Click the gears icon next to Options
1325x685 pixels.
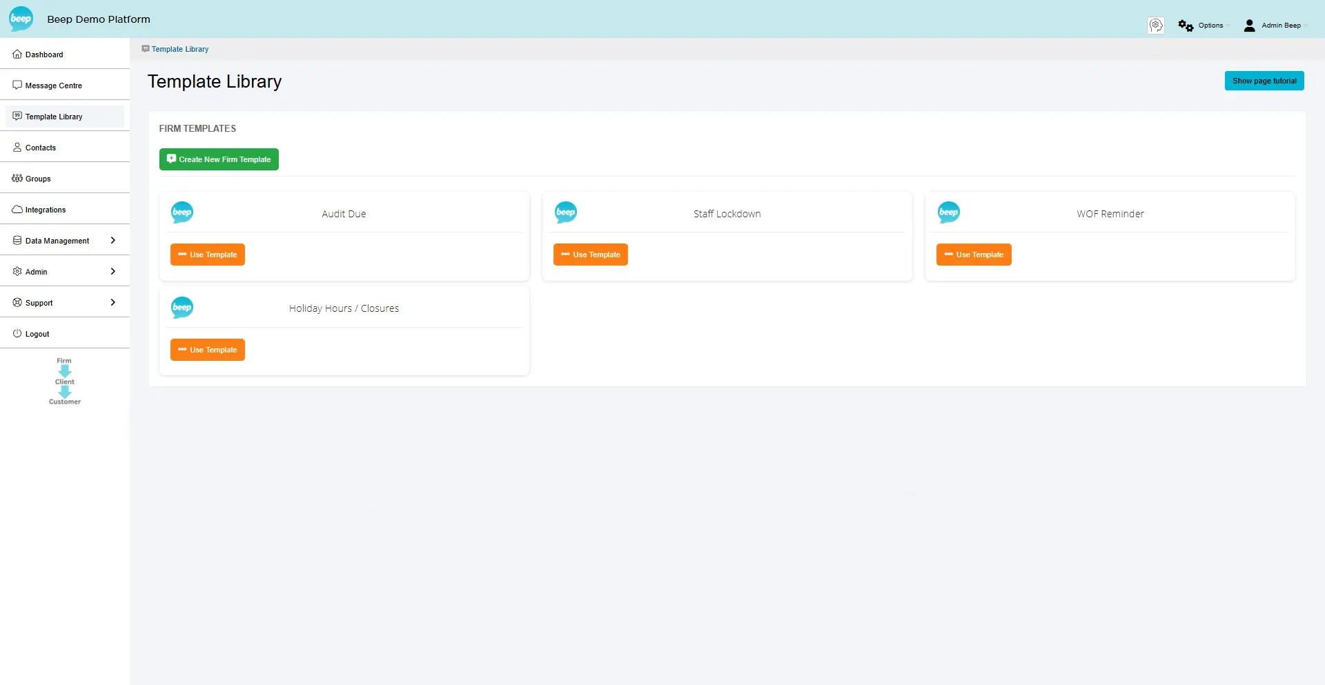(x=1186, y=25)
